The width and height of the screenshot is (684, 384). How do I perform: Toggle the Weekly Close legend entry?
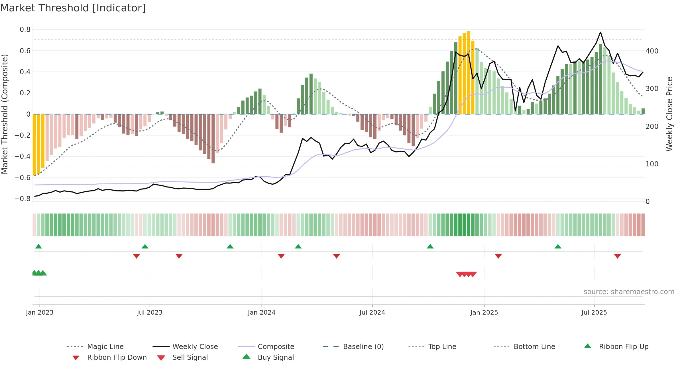click(185, 346)
